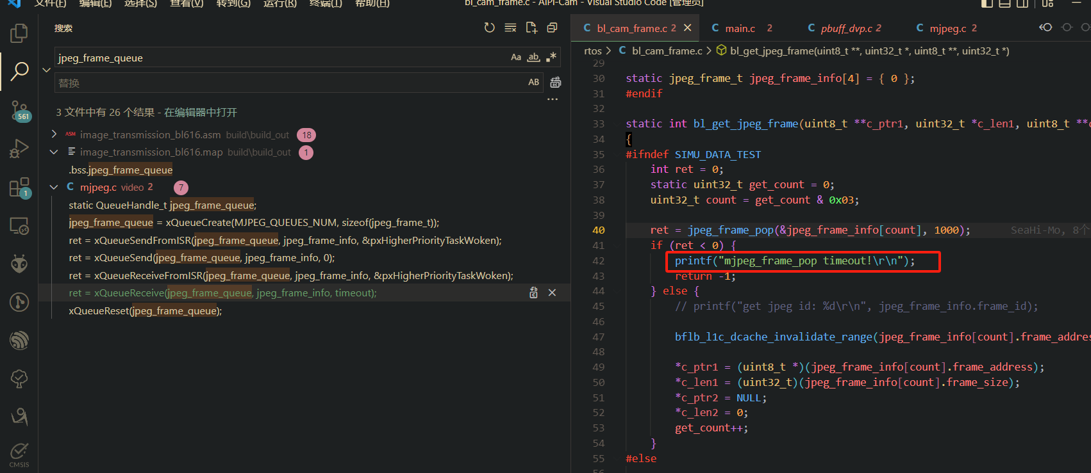1091x473 pixels.
Task: Open the Git Graph circular icon
Action: (x=19, y=301)
